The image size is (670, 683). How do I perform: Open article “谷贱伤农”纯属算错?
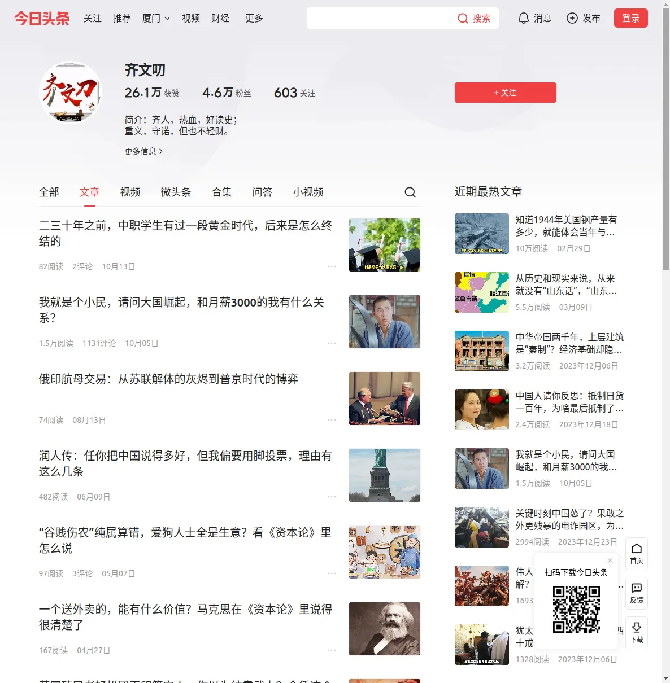(185, 540)
